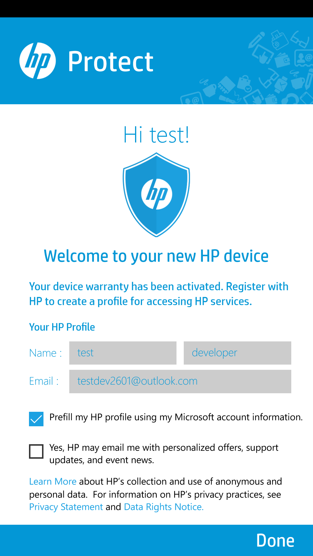This screenshot has height=556, width=313.
Task: Open the Learn More link
Action: 53,482
